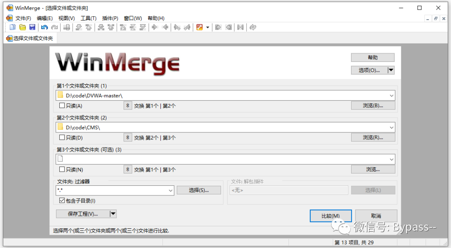The width and height of the screenshot is (451, 248).
Task: Open the dropdown arrow beside the wrench icon
Action: pos(208,27)
